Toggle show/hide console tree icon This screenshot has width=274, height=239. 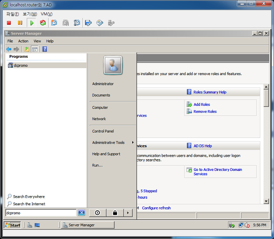pyautogui.click(x=35, y=49)
